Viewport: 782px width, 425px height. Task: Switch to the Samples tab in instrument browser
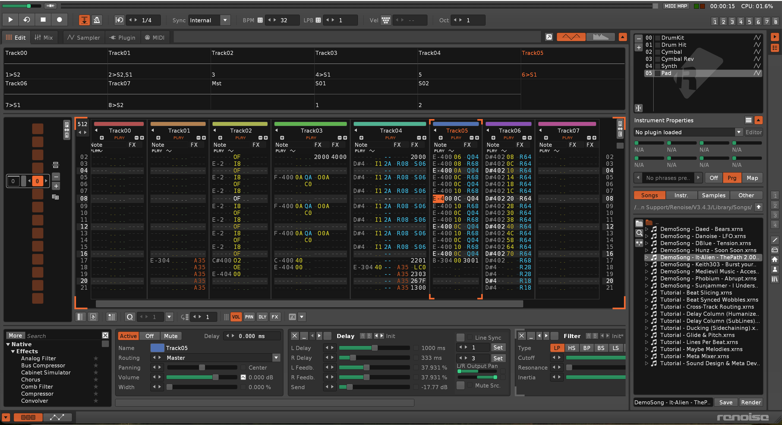click(x=714, y=195)
